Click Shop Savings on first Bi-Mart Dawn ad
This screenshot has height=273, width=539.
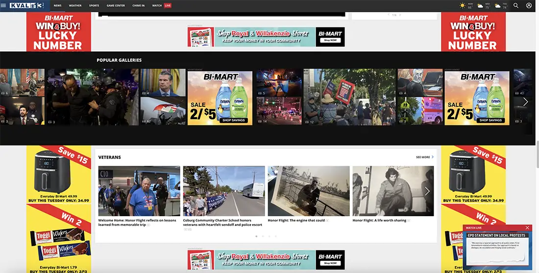[234, 121]
